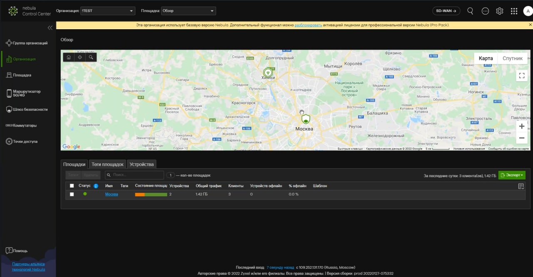533x277 pixels.
Task: Switch map to Карта view
Action: click(x=486, y=58)
